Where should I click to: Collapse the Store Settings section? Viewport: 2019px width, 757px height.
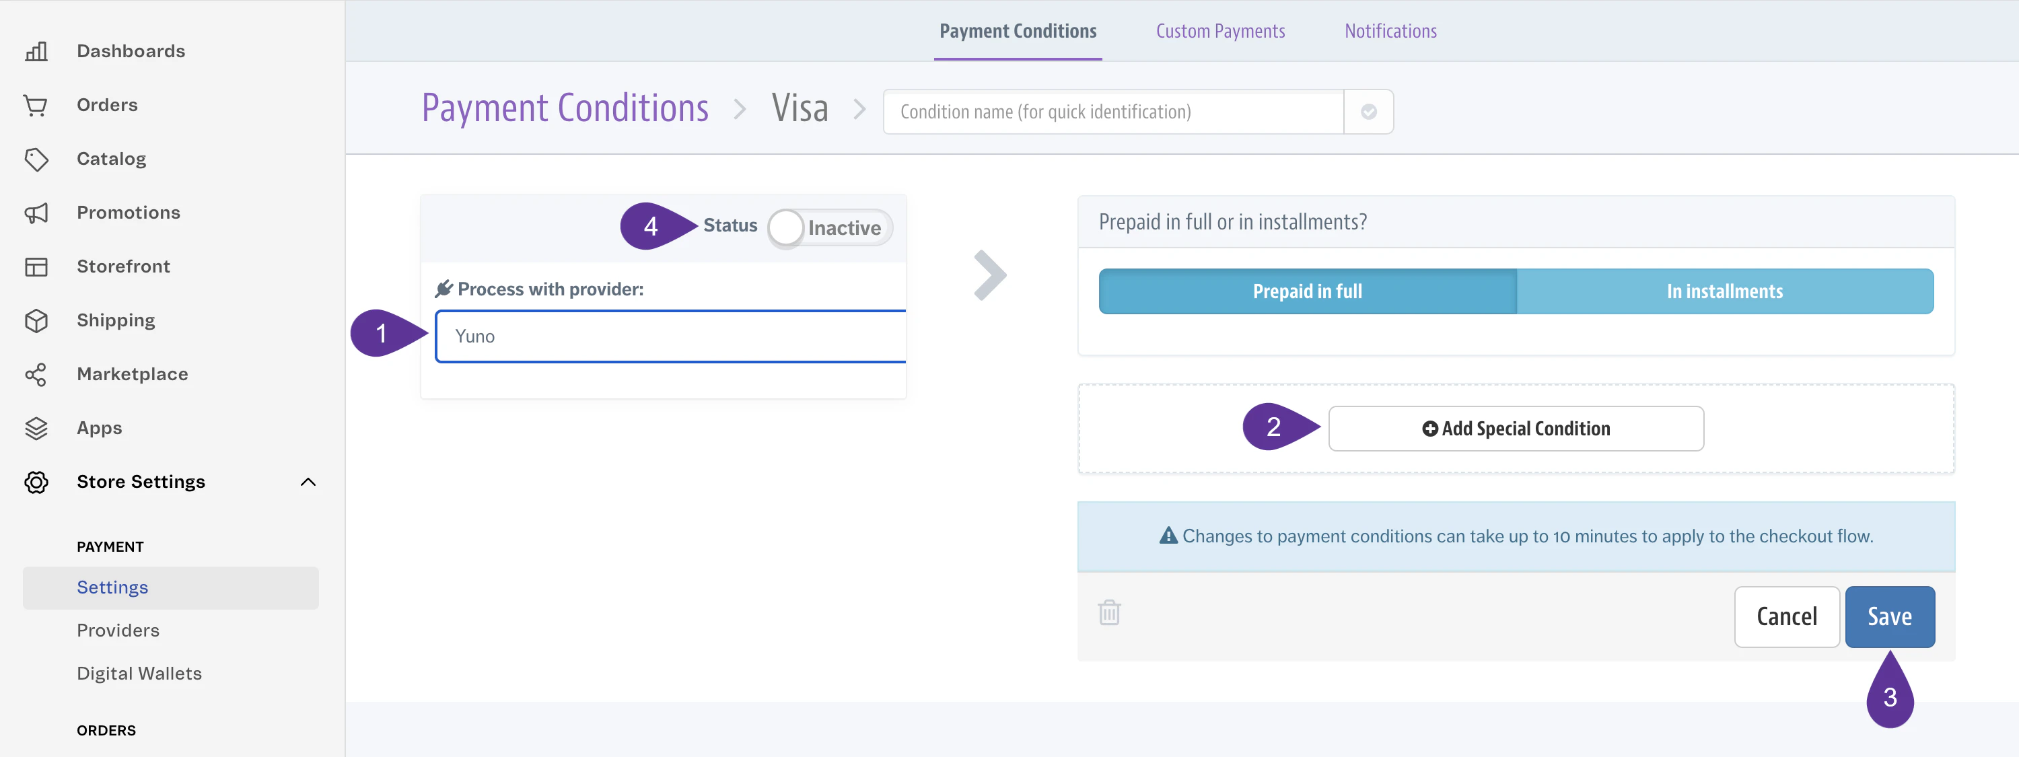coord(308,482)
